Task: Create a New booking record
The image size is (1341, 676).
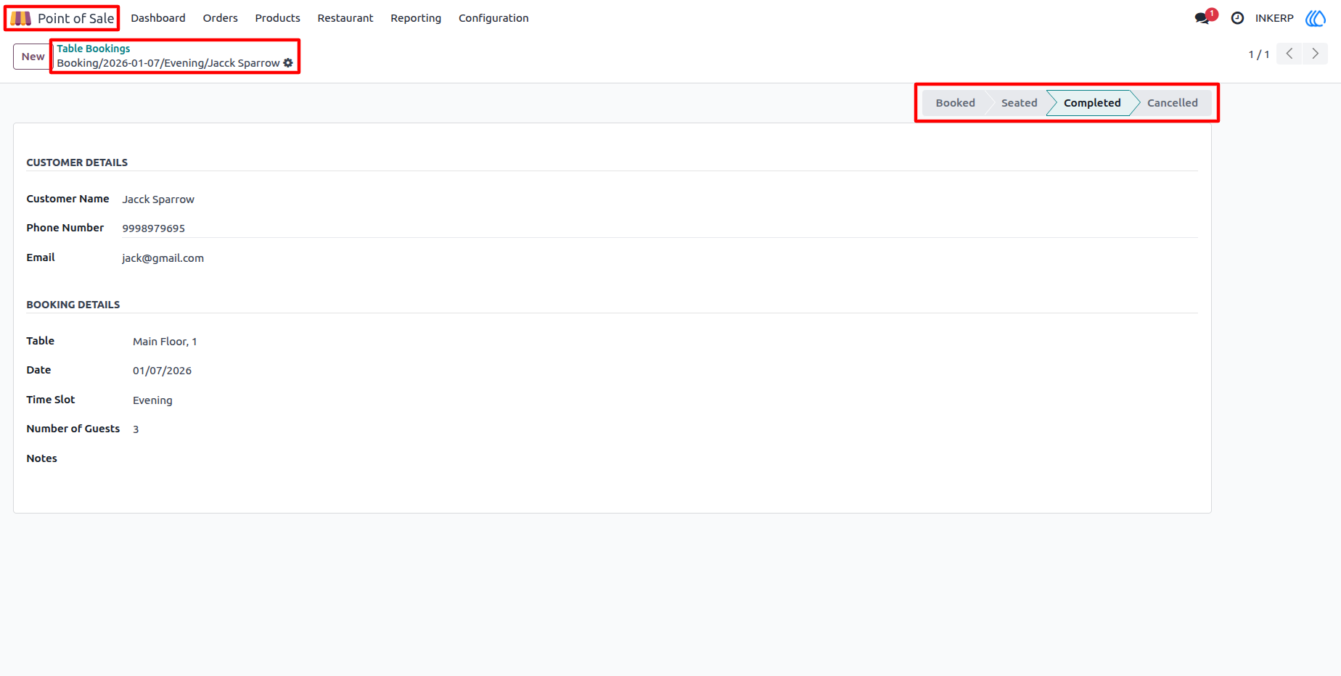Action: point(33,57)
